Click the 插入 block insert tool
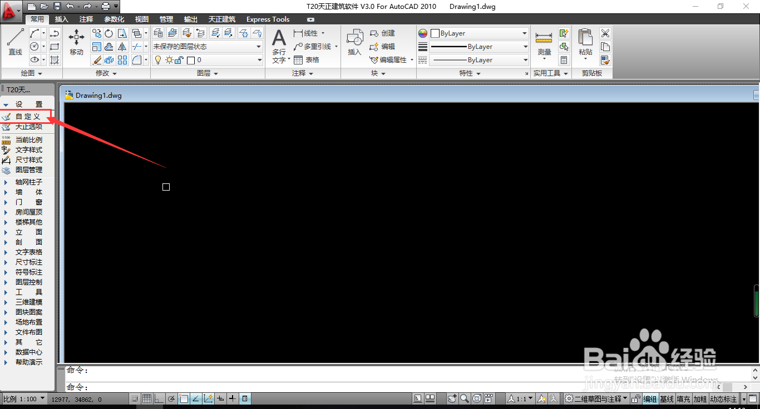 tap(354, 43)
